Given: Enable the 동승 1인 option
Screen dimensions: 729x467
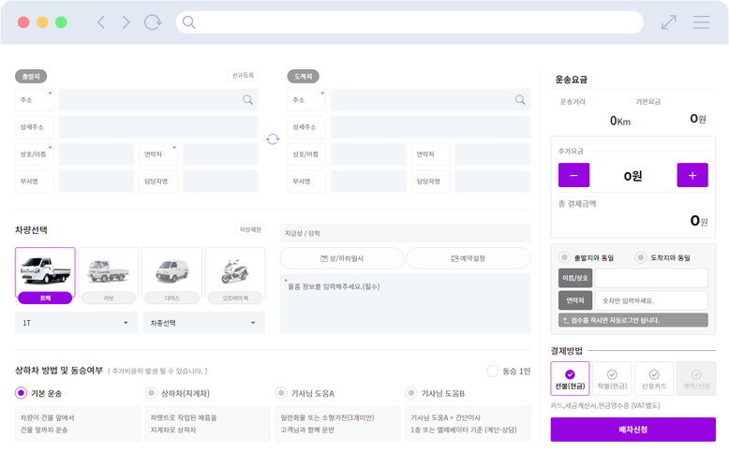Looking at the screenshot, I should click(x=493, y=372).
